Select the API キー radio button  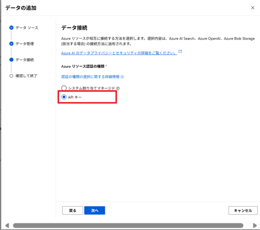(64, 97)
